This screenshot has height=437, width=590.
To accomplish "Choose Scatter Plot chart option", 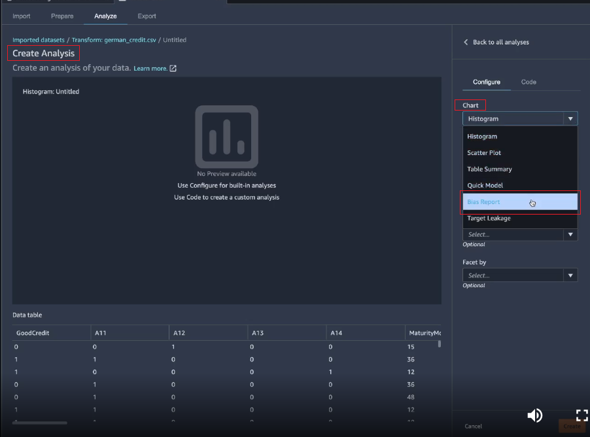I will pyautogui.click(x=484, y=152).
